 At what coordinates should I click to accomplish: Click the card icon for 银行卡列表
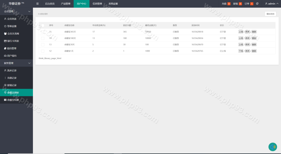coord(5,41)
